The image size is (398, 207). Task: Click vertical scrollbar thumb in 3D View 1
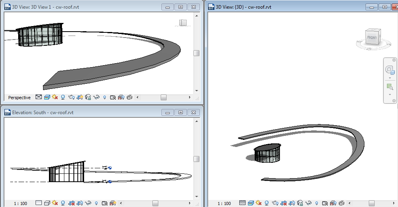(196, 53)
